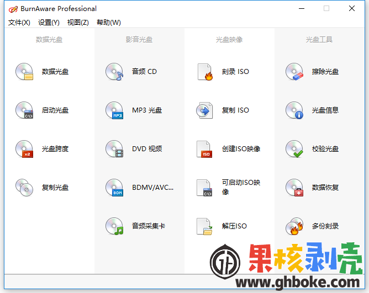Viewport: 369px width, 293px height.
Task: Click the 音频采集卡 green note icon
Action: click(114, 226)
